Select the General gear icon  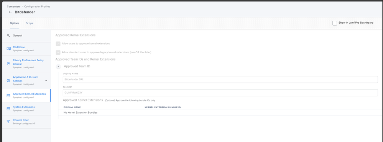click(x=8, y=36)
